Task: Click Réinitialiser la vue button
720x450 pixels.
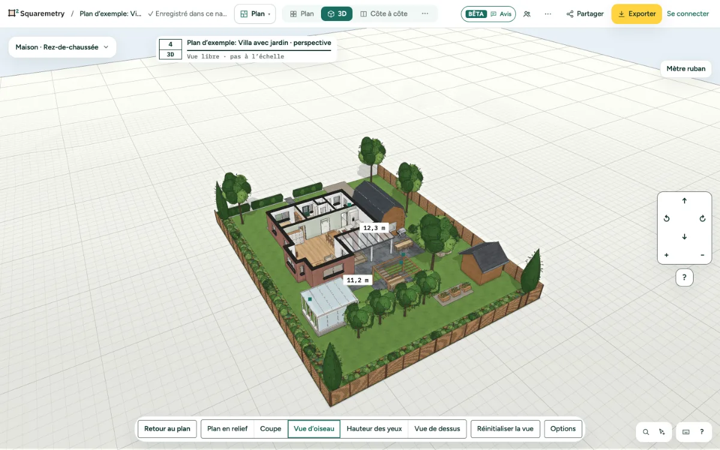Action: point(506,429)
